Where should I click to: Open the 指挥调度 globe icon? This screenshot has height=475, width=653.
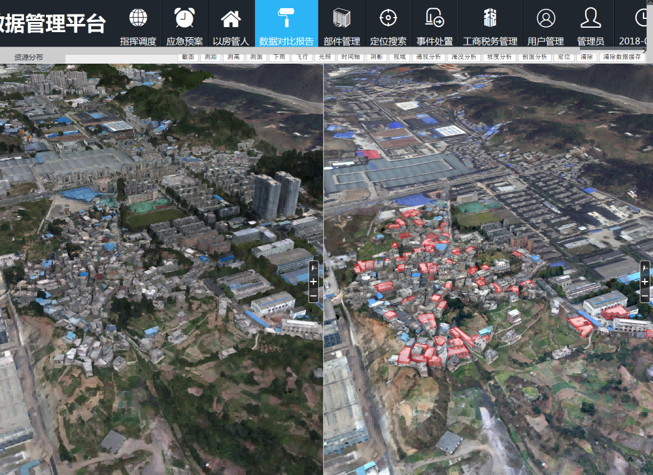[x=138, y=18]
